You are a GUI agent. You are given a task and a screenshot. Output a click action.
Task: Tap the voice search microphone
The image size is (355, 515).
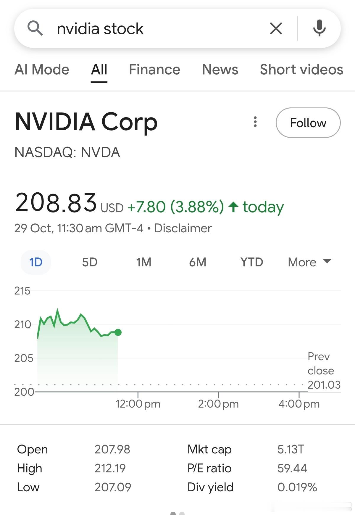(319, 29)
